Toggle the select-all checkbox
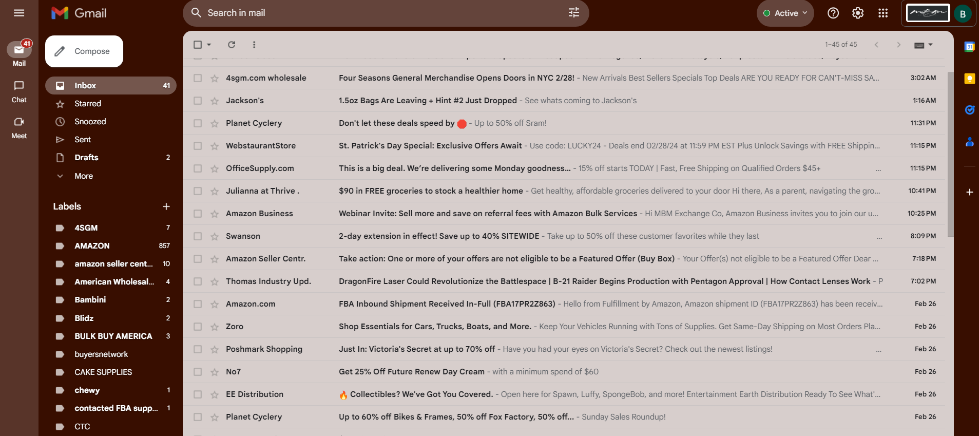979x436 pixels. [x=198, y=45]
